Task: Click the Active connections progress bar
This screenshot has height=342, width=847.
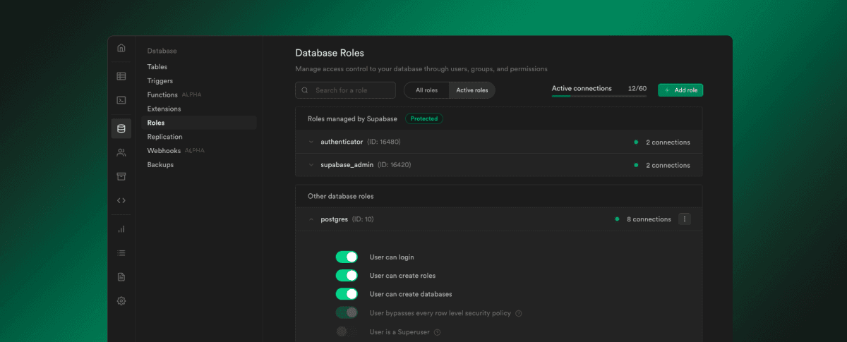Action: [599, 96]
